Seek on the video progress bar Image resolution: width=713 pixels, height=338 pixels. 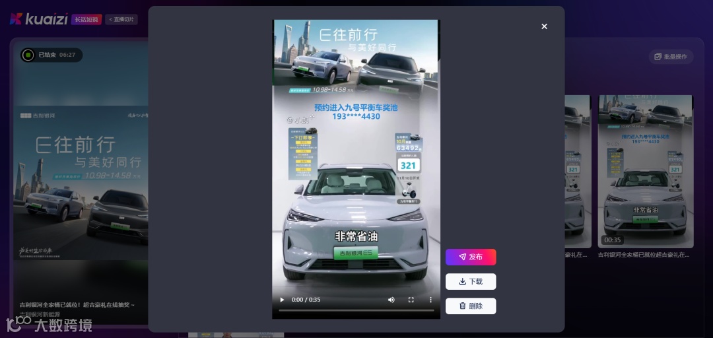[356, 311]
